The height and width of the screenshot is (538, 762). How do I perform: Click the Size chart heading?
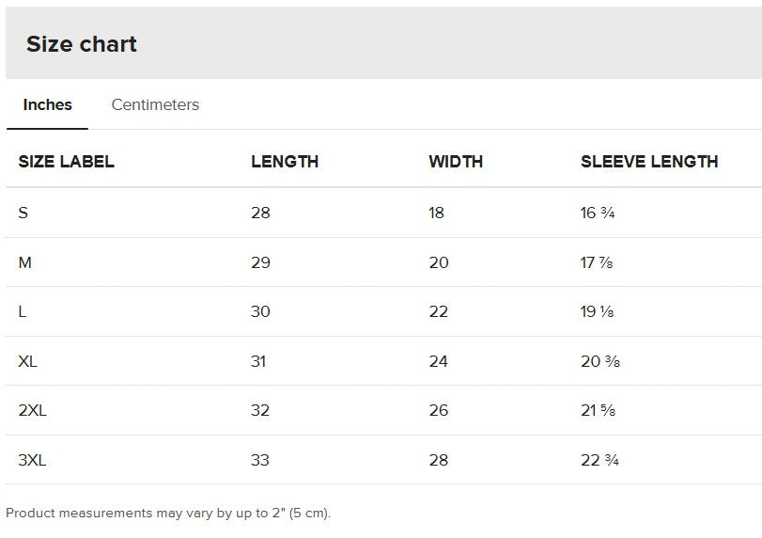[82, 44]
